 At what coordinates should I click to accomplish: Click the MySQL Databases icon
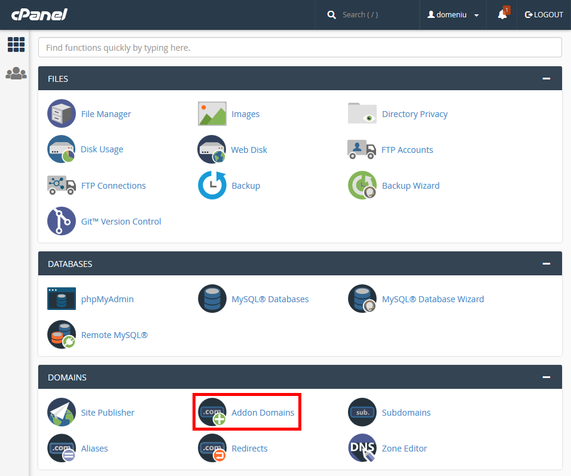(212, 299)
